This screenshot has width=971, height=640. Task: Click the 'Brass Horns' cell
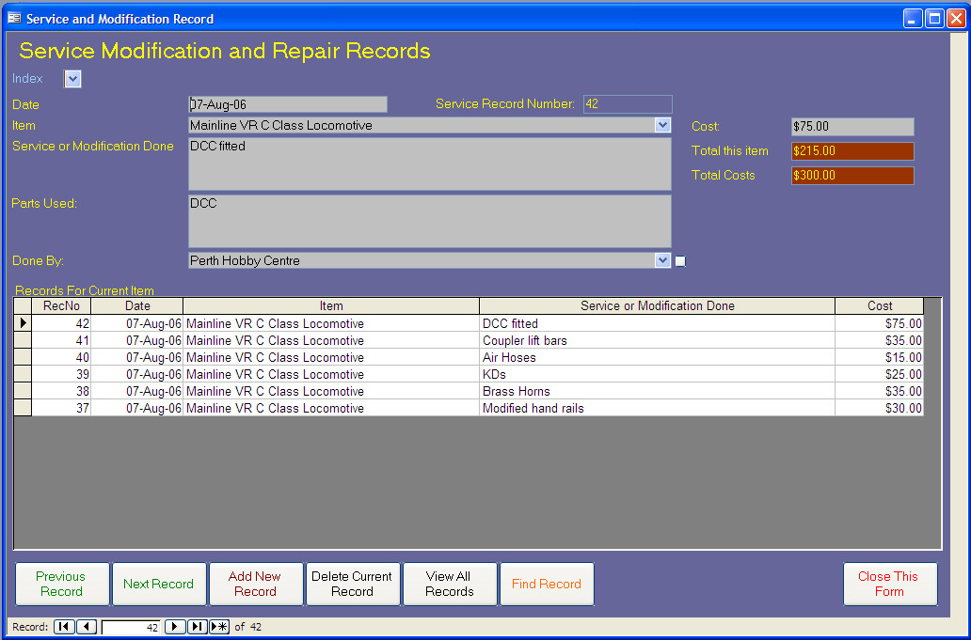[x=657, y=391]
